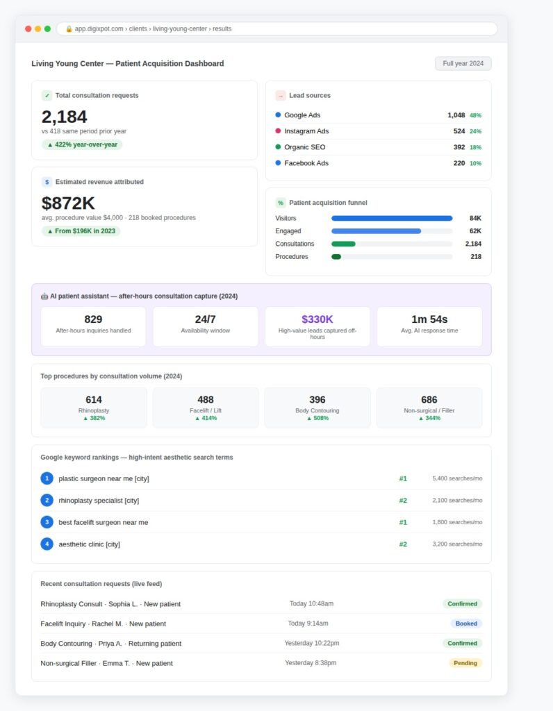Click the red icon beside Lead sources
Image resolution: width=553 pixels, height=711 pixels.
coord(281,95)
